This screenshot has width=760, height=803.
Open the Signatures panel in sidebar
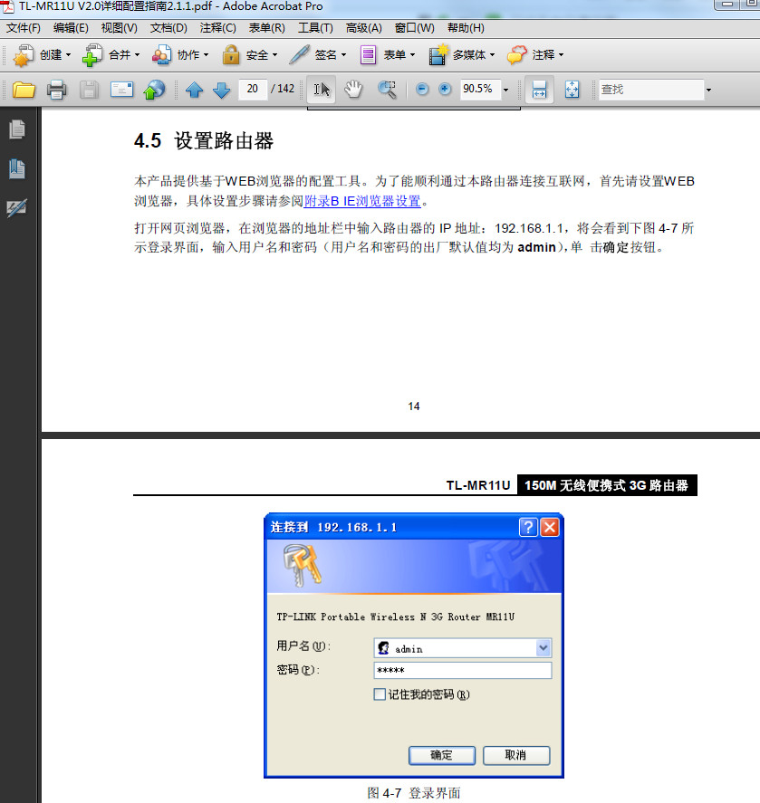point(17,207)
